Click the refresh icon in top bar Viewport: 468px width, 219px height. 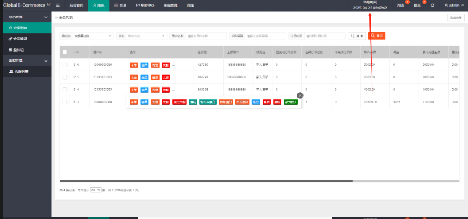[433, 6]
